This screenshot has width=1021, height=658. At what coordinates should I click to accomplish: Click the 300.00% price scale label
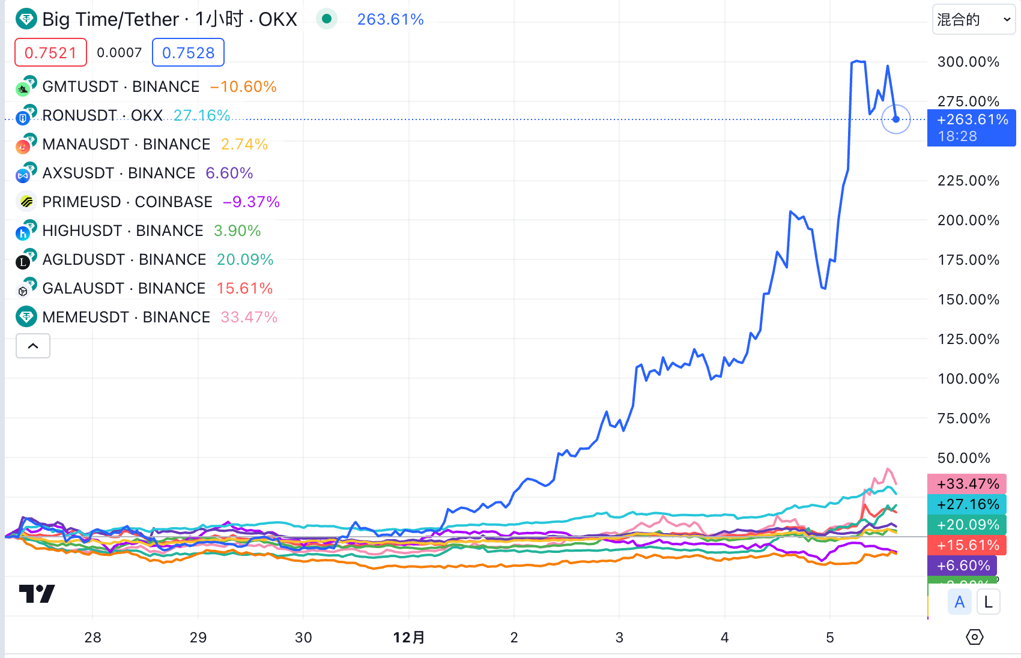point(968,62)
